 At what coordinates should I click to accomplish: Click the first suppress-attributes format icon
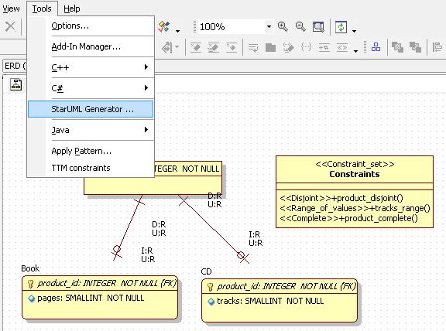196,47
